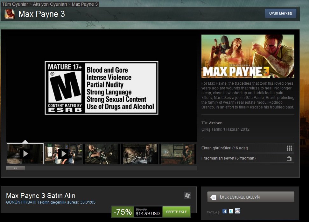Screen dimensions: 309x222
Task: Click the Windows platform icon
Action: click(187, 195)
